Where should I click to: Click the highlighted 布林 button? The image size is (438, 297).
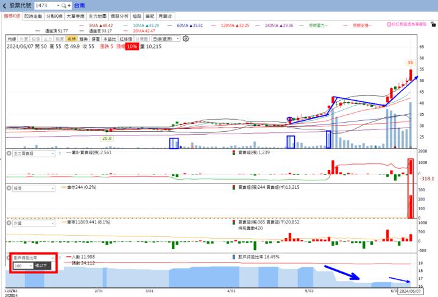(72, 39)
